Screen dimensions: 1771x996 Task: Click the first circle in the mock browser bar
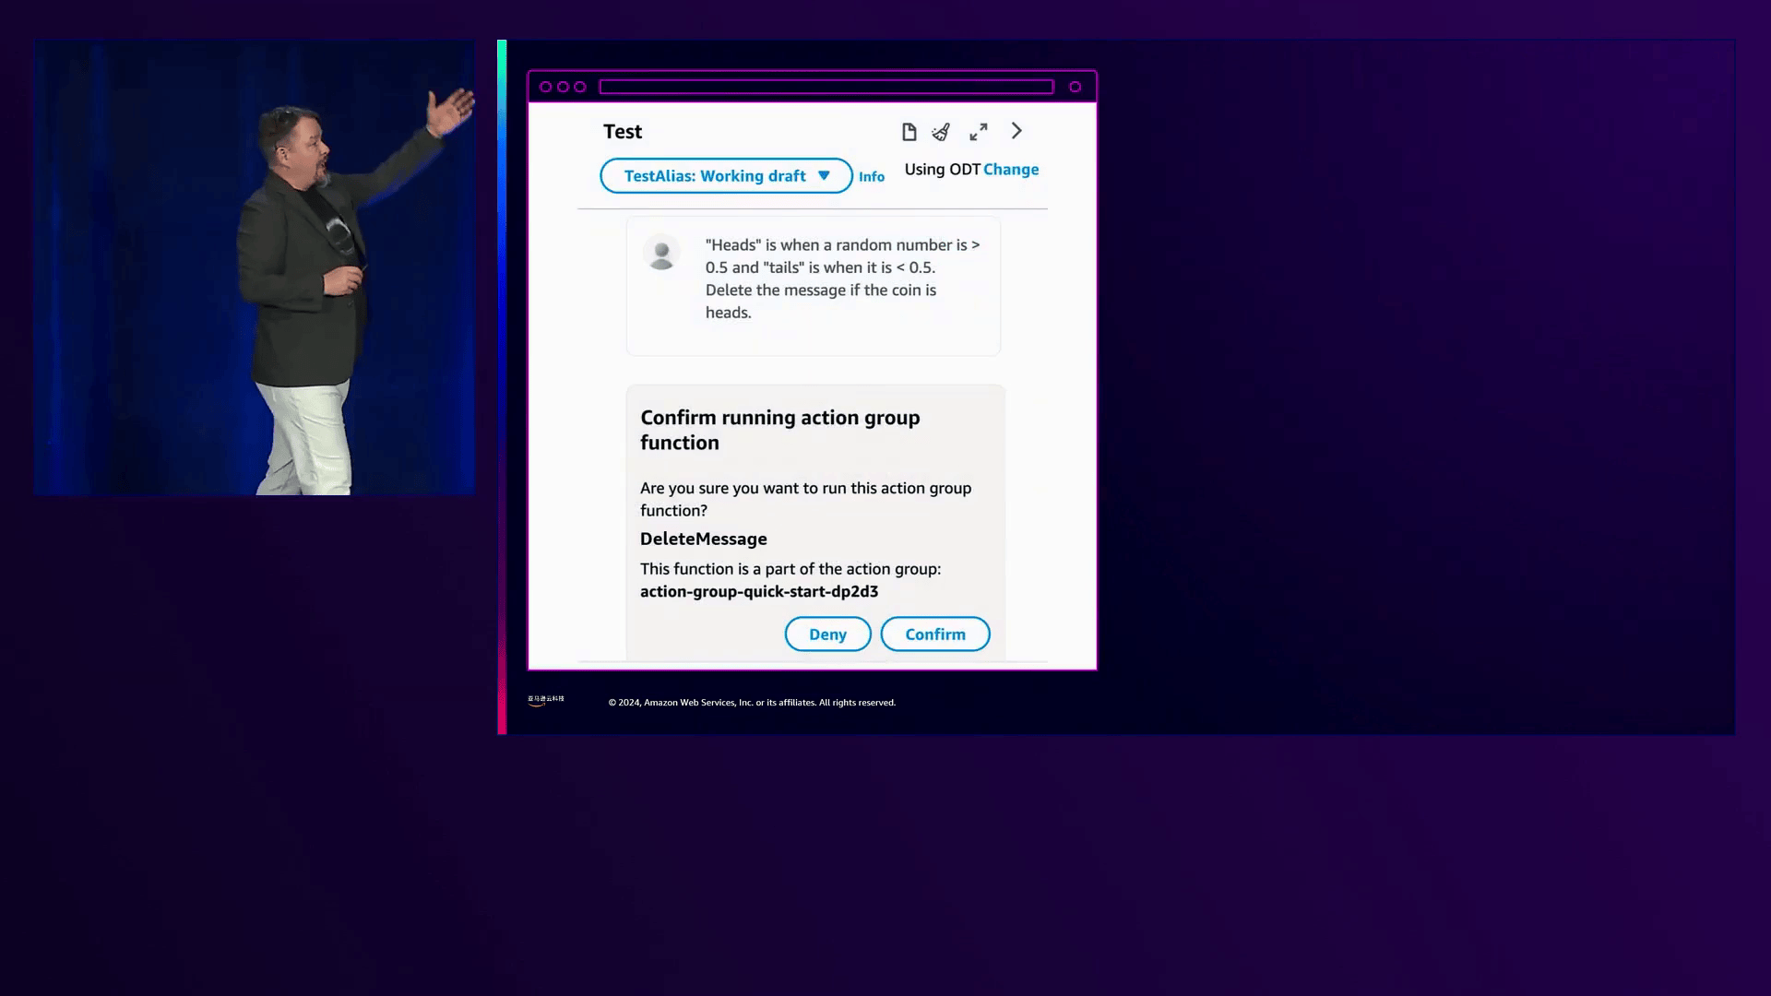(545, 87)
